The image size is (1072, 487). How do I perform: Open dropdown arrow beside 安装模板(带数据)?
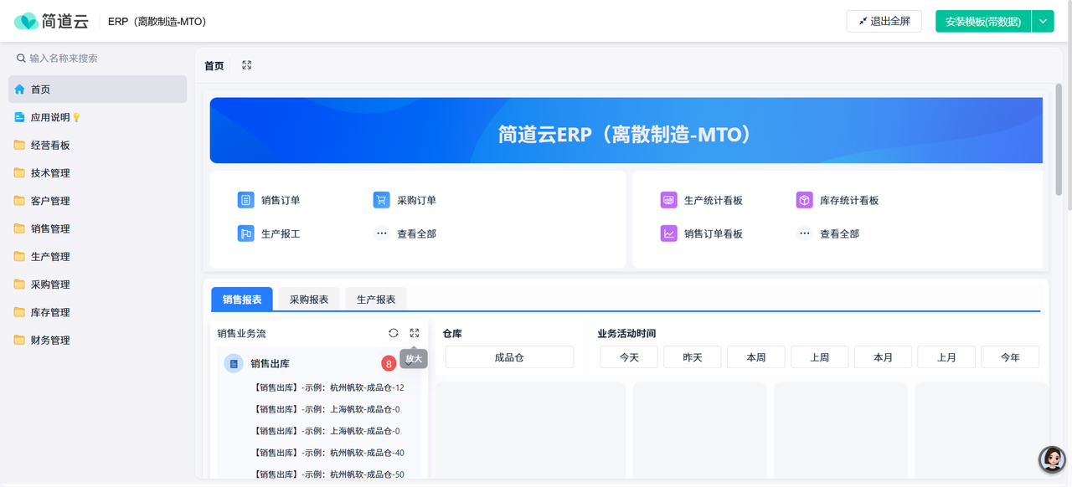click(x=1043, y=21)
